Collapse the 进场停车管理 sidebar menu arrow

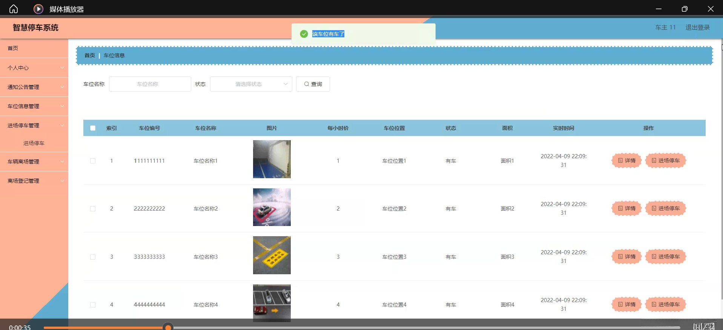(62, 125)
